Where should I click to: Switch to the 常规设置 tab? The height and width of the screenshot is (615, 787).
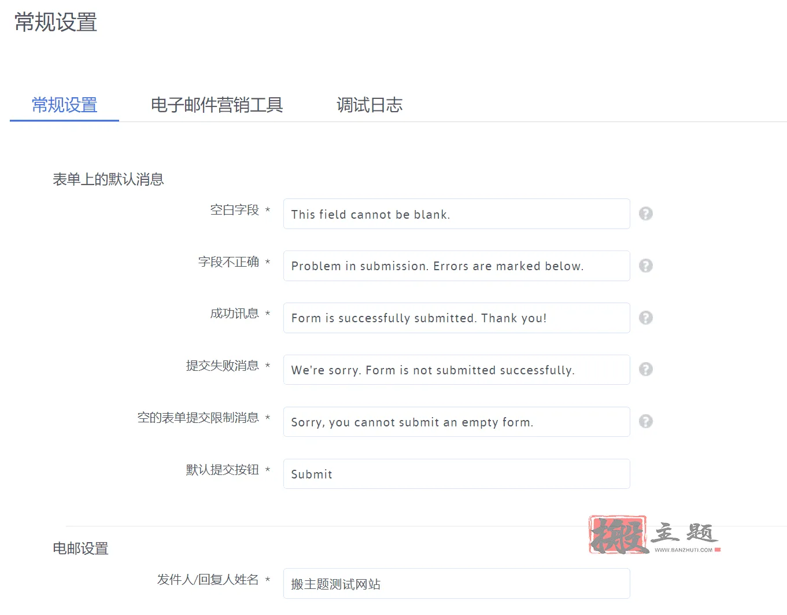(x=64, y=105)
